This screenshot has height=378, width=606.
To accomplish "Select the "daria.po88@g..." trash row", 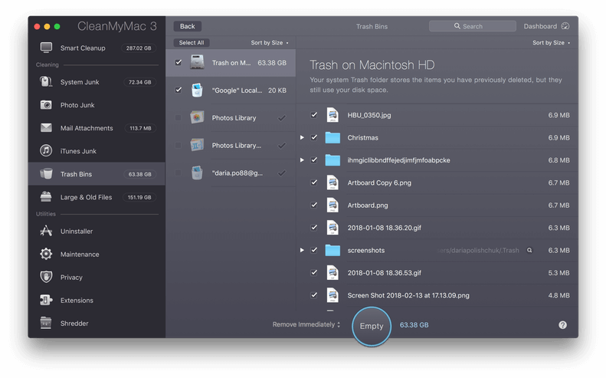I will 231,173.
